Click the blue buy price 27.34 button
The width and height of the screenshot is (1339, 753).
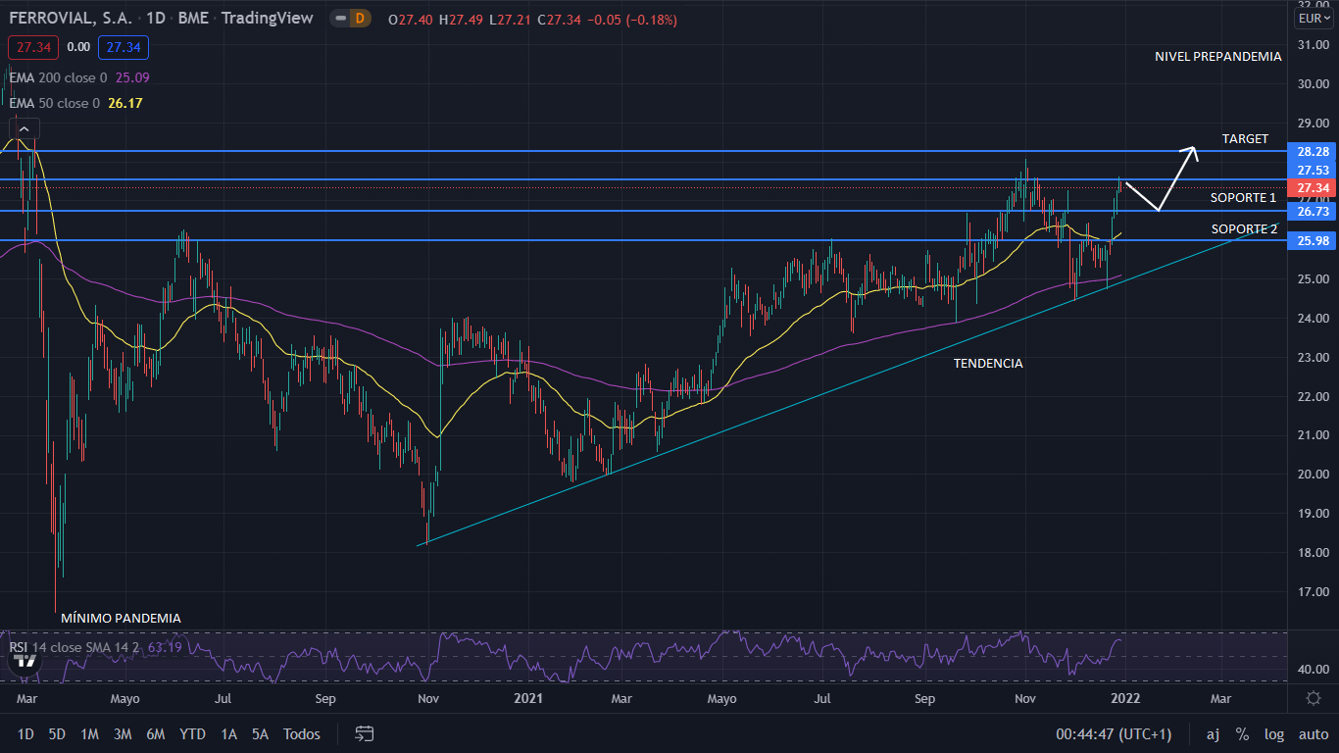click(x=124, y=47)
